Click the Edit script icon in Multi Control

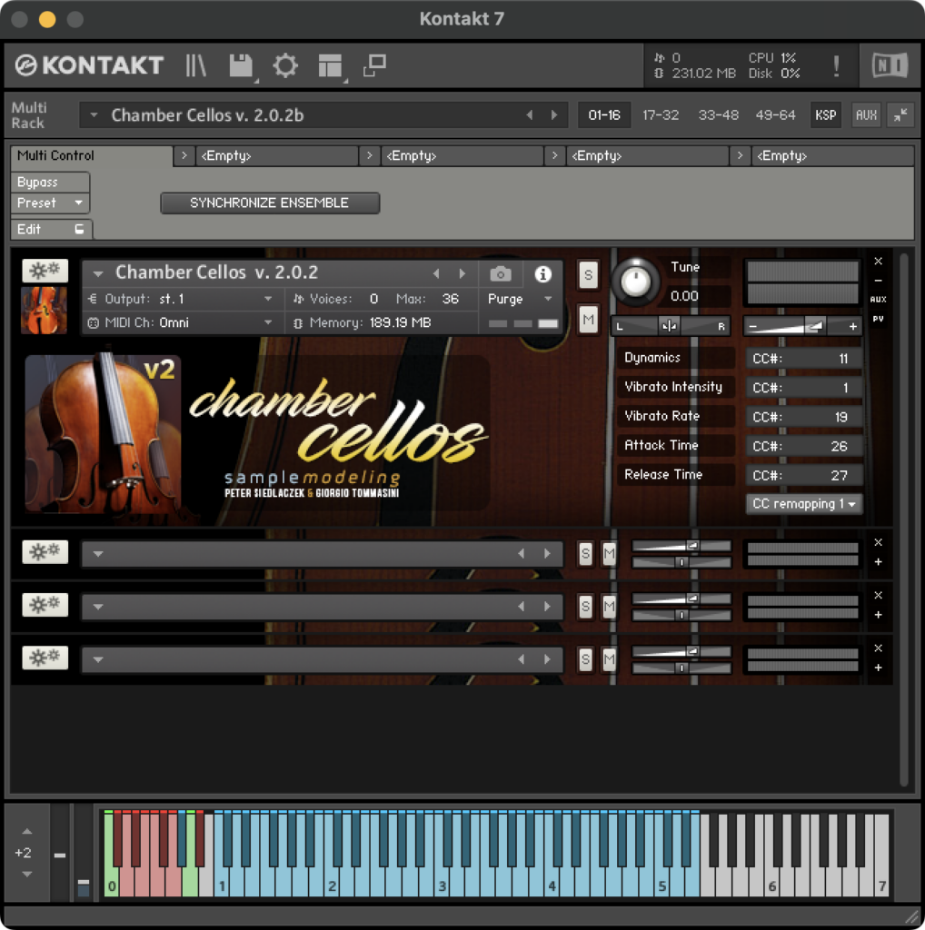click(x=79, y=229)
